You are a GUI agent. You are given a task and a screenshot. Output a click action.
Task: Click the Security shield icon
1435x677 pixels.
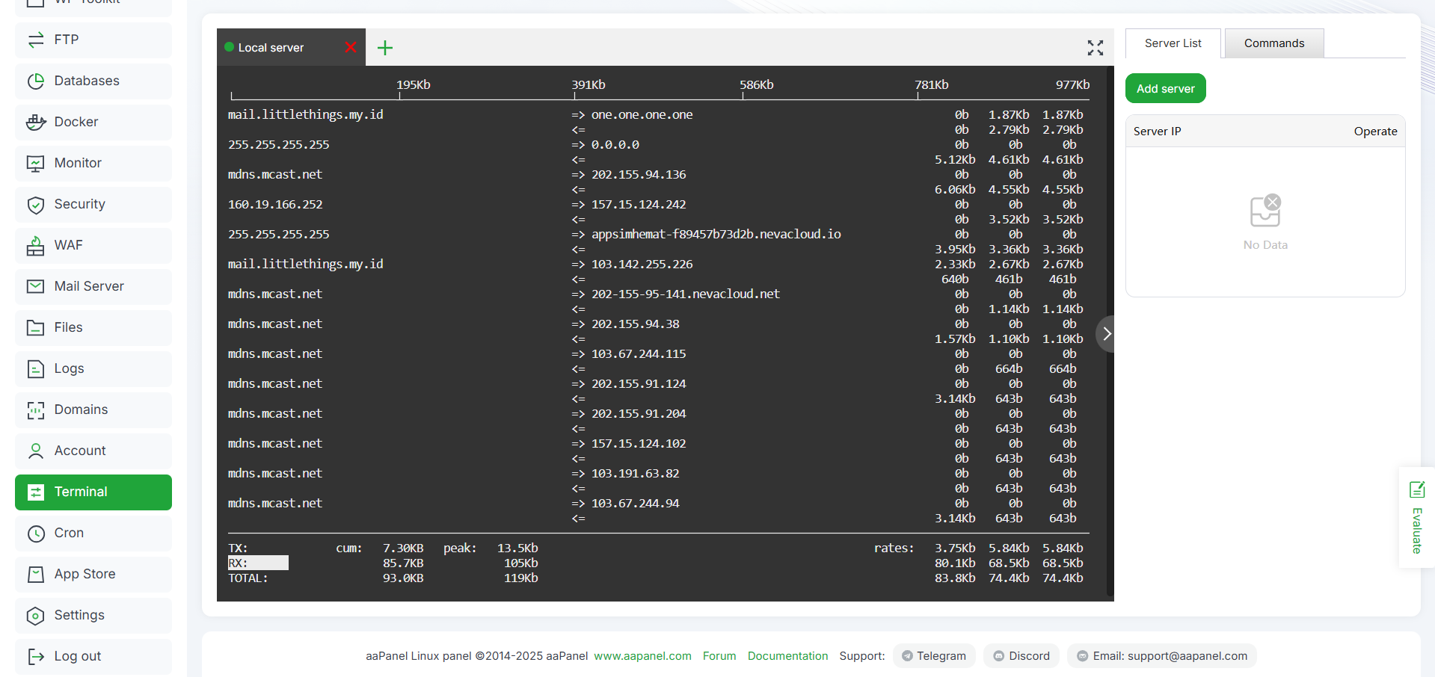coord(36,204)
